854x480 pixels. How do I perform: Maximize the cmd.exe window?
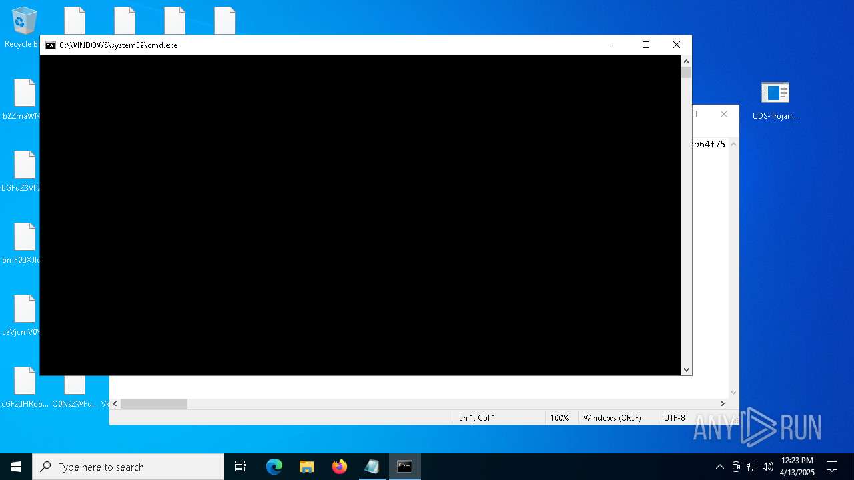[646, 45]
